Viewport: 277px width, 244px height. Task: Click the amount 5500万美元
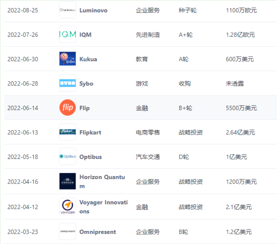click(x=241, y=108)
